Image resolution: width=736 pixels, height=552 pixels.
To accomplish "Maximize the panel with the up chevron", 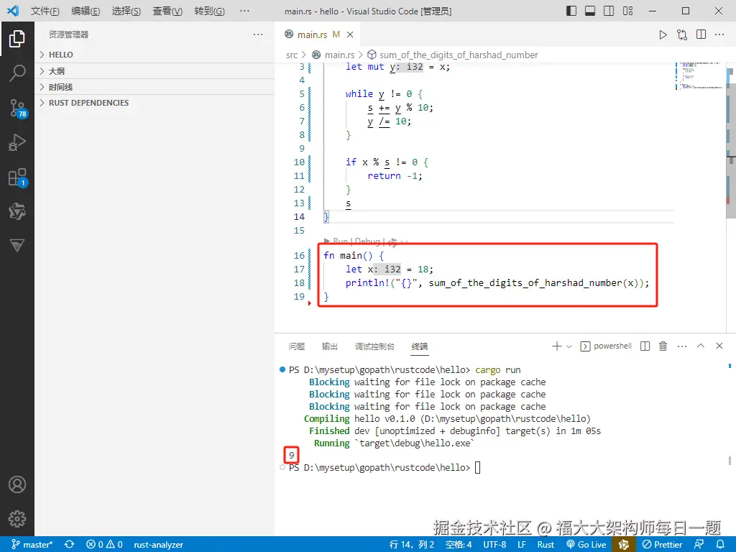I will (x=701, y=346).
